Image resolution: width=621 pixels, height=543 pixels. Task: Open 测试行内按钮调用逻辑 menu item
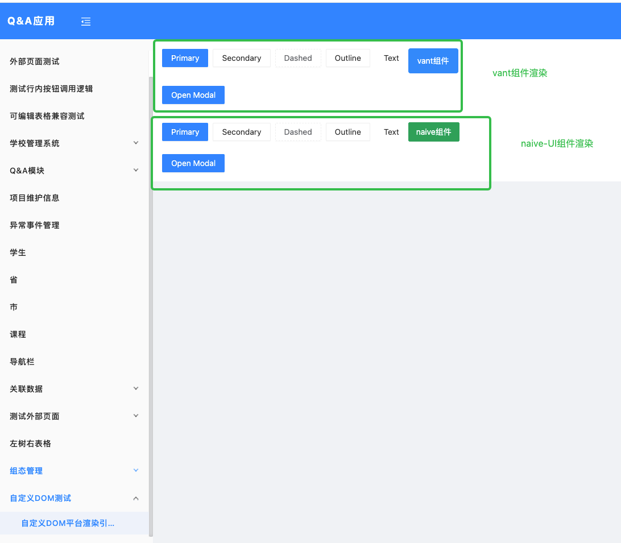pos(51,89)
